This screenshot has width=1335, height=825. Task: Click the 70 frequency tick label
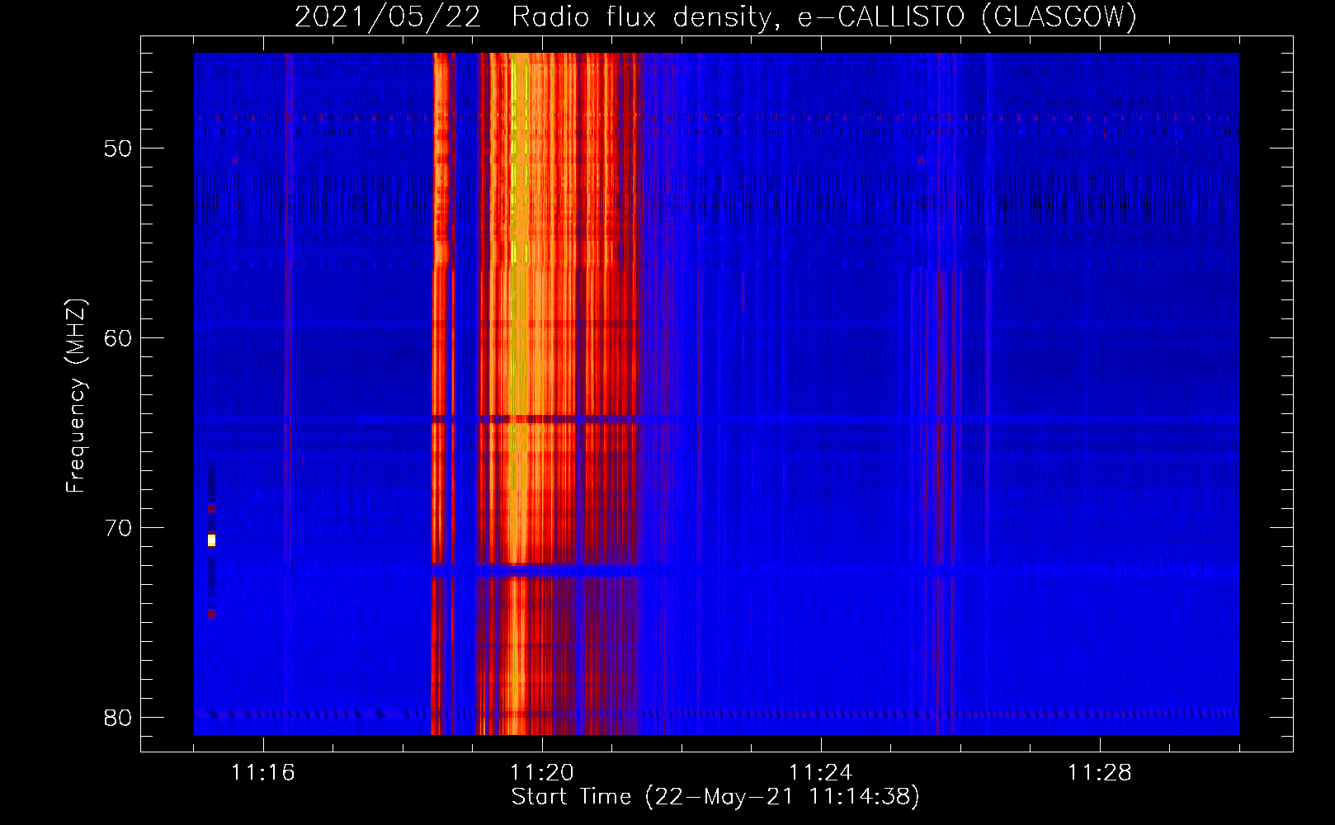[x=118, y=528]
